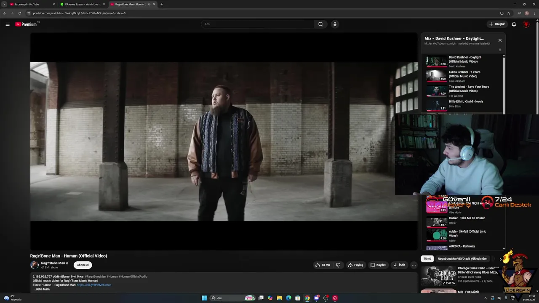Download the video with İndir
Screen dimensions: 539x303
point(399,265)
